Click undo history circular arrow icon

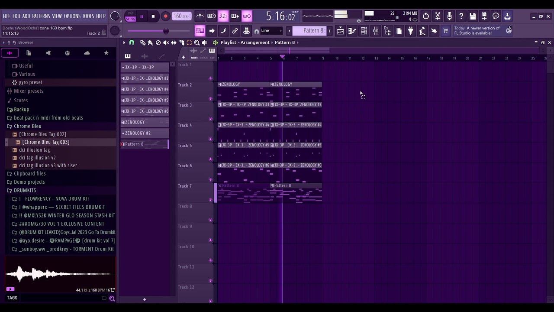pyautogui.click(x=426, y=16)
